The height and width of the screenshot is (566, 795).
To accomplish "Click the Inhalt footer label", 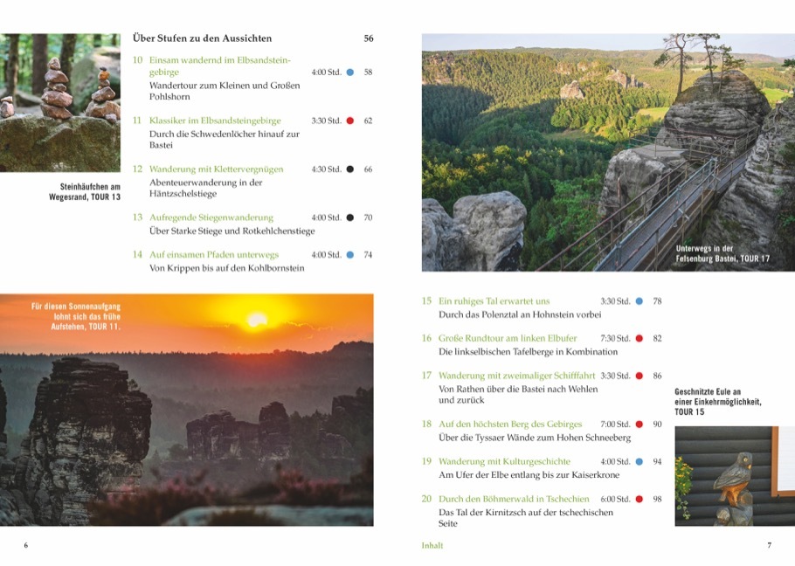I will (432, 545).
